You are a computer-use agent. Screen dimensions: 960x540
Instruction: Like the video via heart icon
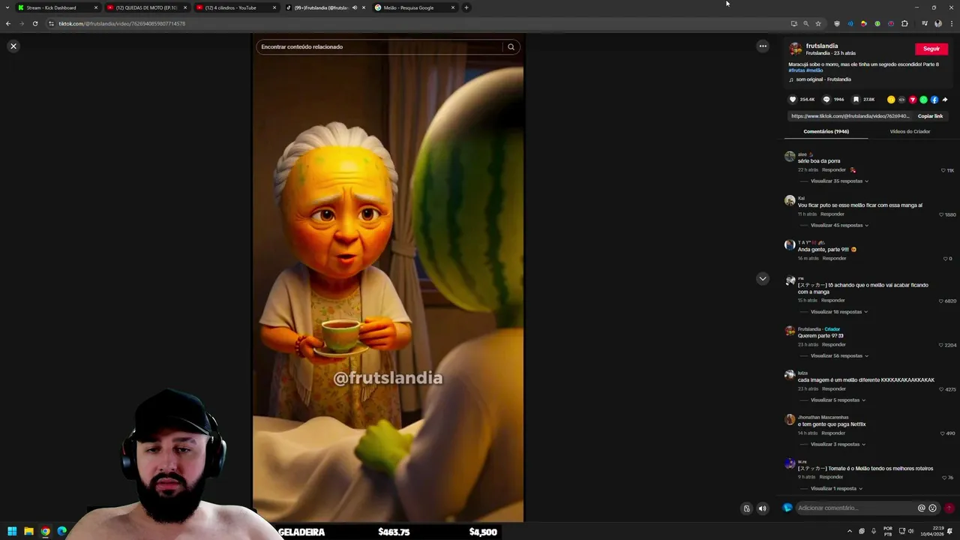[793, 99]
